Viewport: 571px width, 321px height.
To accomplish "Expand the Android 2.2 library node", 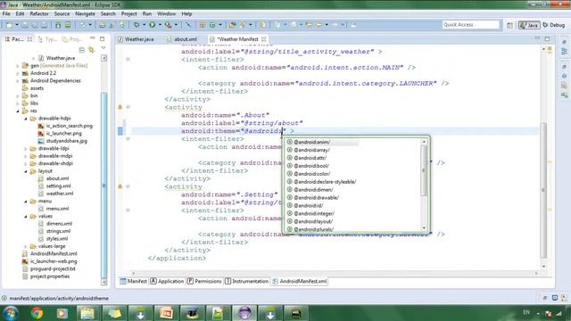I will coord(18,73).
